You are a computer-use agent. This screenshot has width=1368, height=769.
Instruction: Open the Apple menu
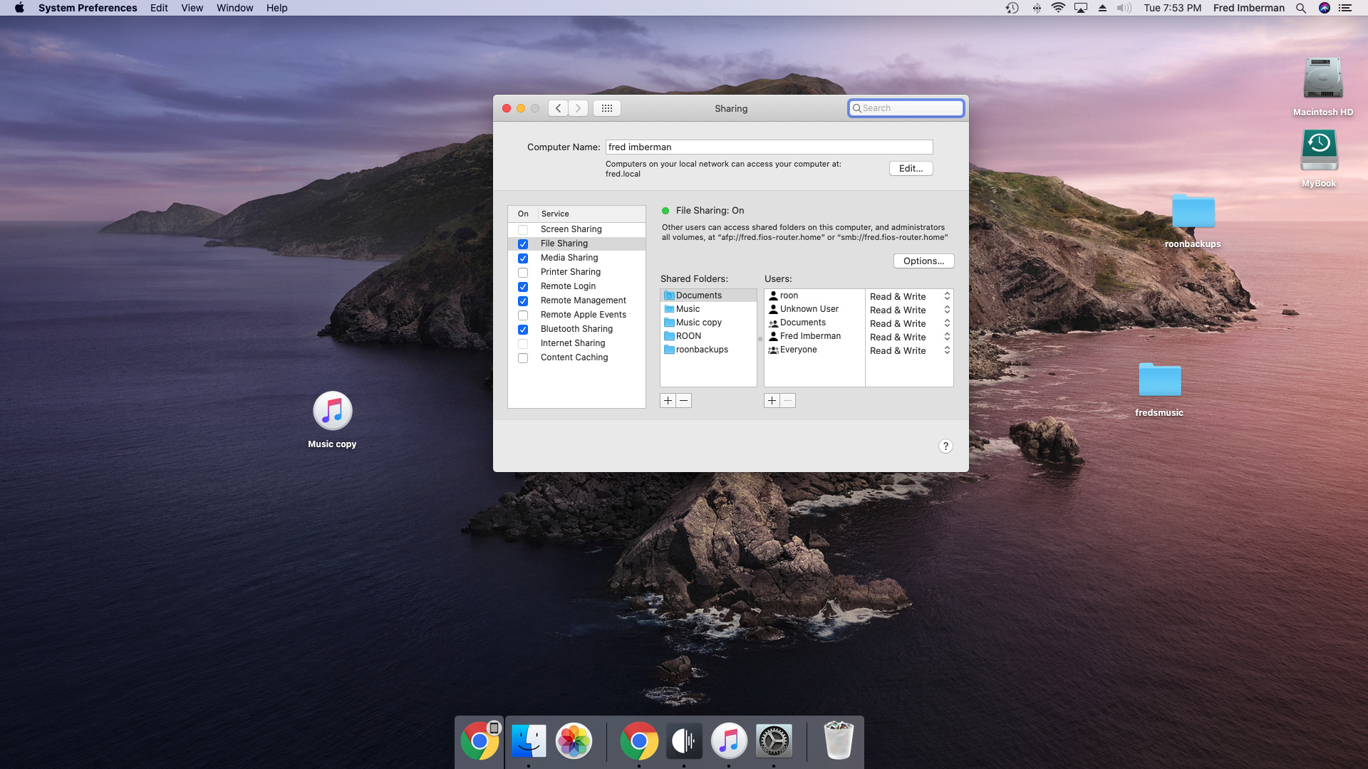[x=19, y=8]
